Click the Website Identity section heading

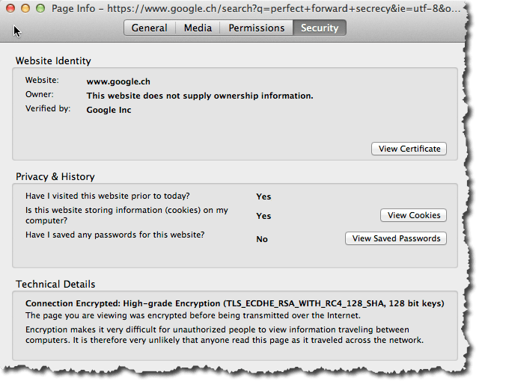[53, 61]
